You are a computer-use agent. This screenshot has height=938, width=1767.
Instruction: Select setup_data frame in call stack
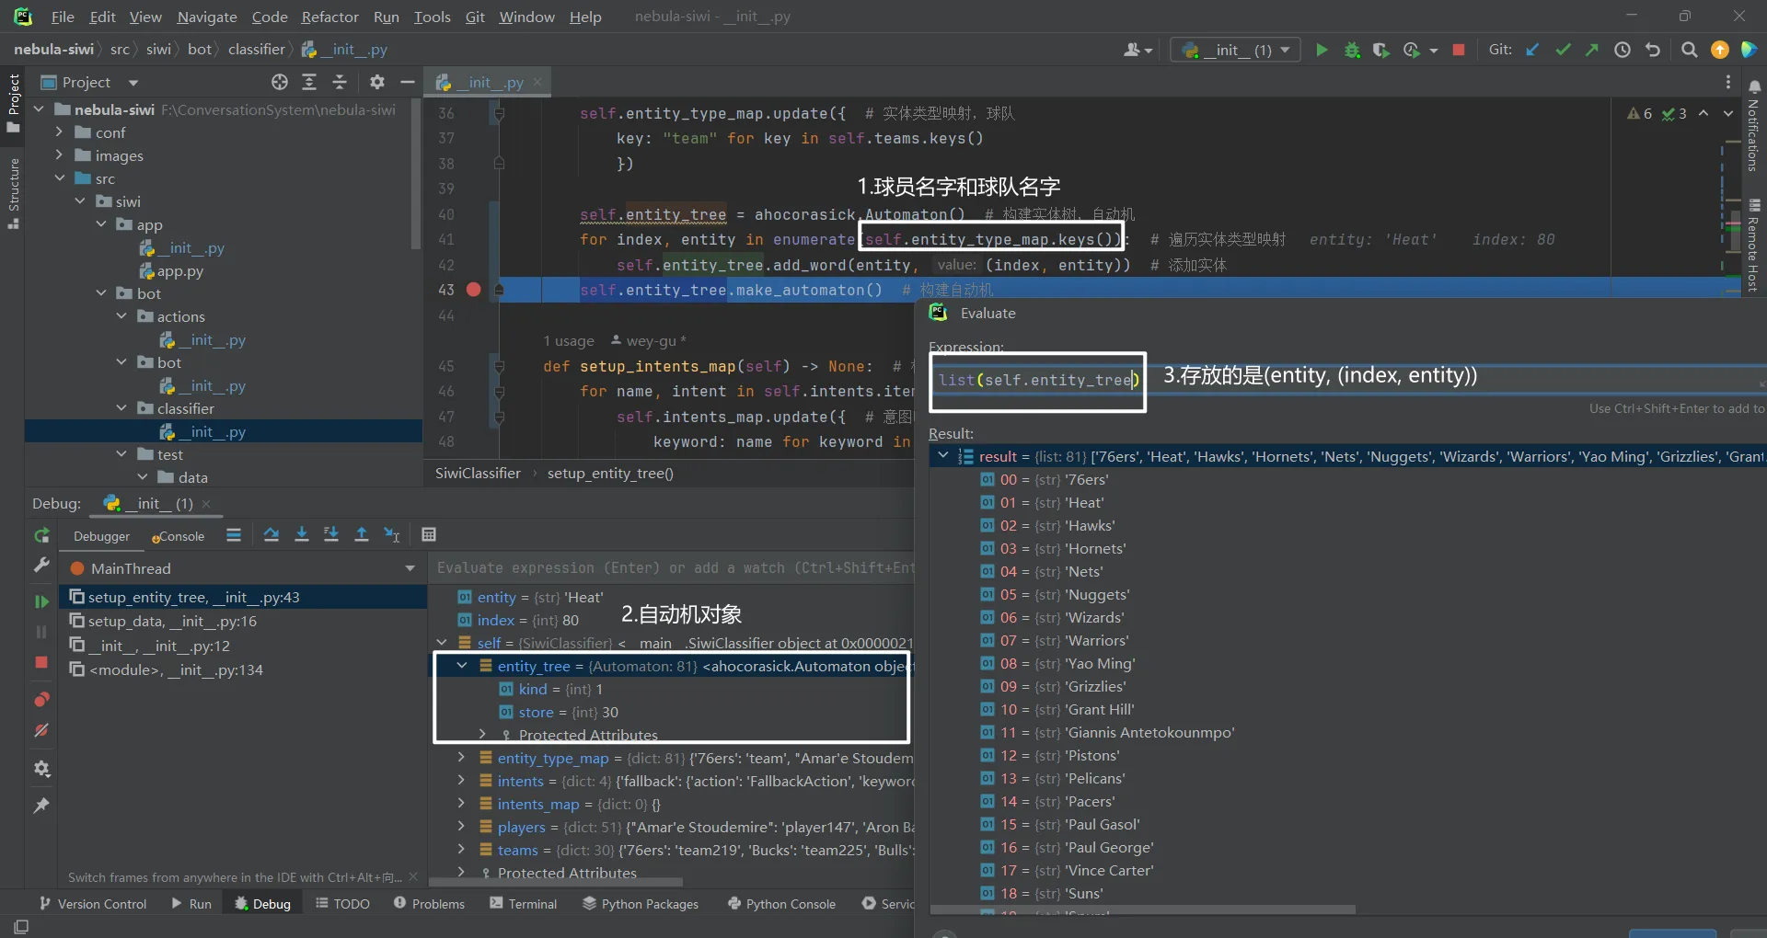click(172, 621)
